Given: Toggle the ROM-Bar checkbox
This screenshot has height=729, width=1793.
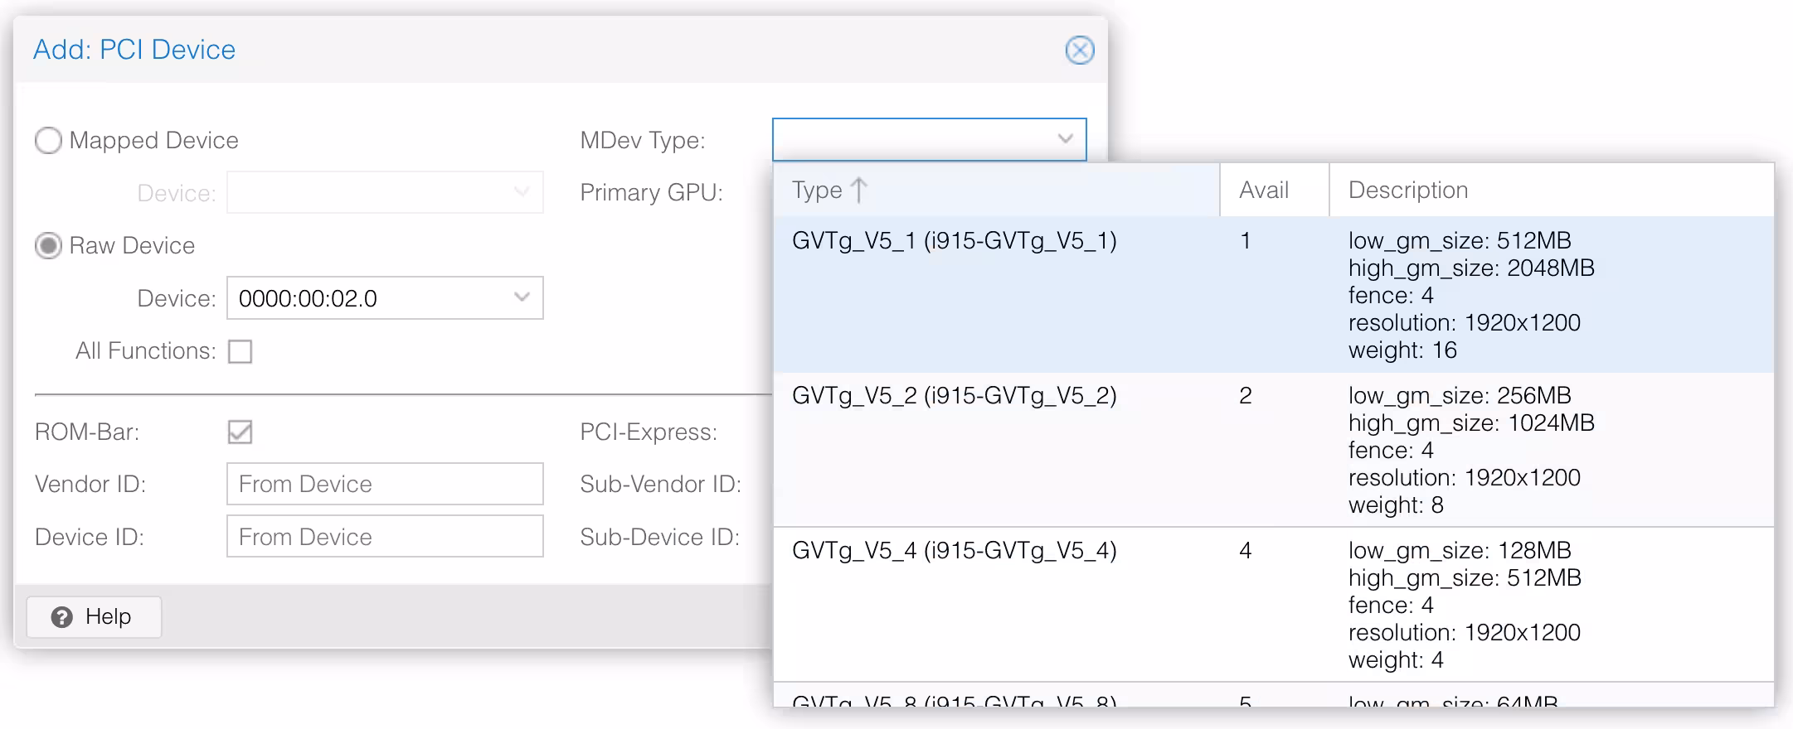Looking at the screenshot, I should (x=240, y=432).
